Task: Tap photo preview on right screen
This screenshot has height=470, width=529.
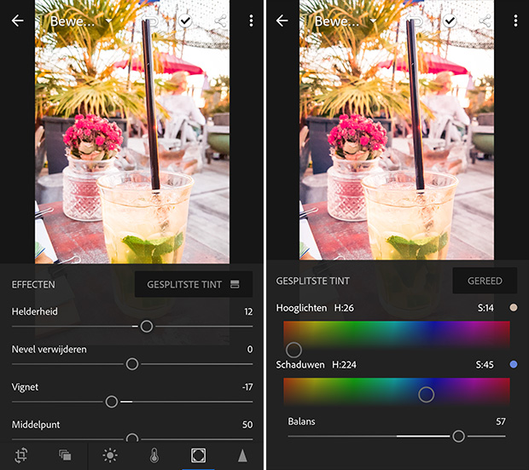Action: click(x=397, y=130)
